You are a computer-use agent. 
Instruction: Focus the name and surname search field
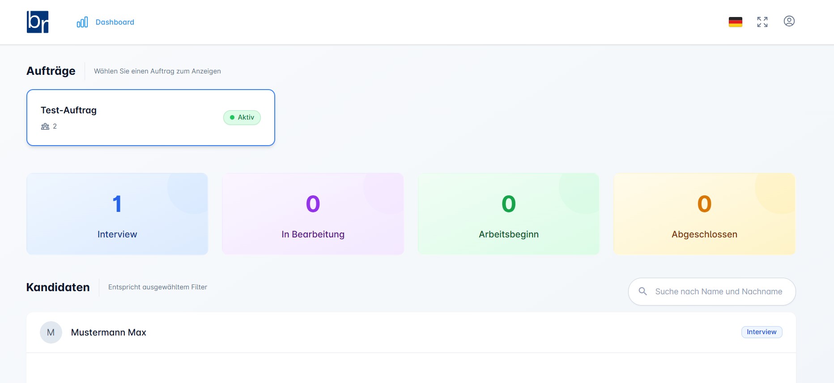pos(719,292)
